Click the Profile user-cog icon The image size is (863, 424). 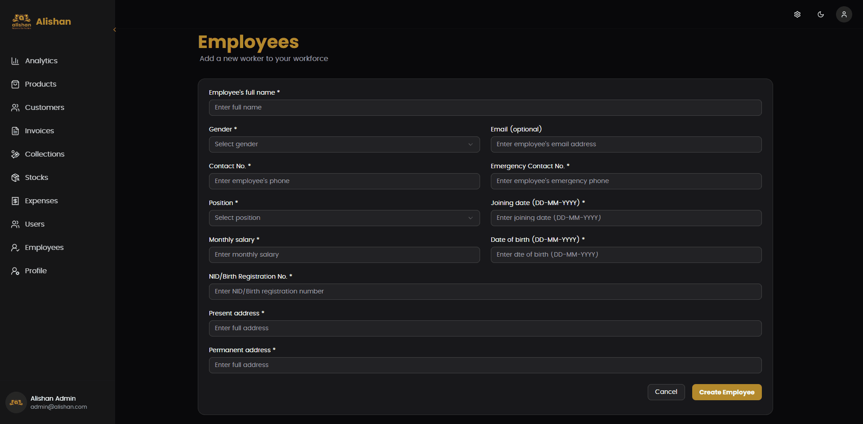(15, 271)
